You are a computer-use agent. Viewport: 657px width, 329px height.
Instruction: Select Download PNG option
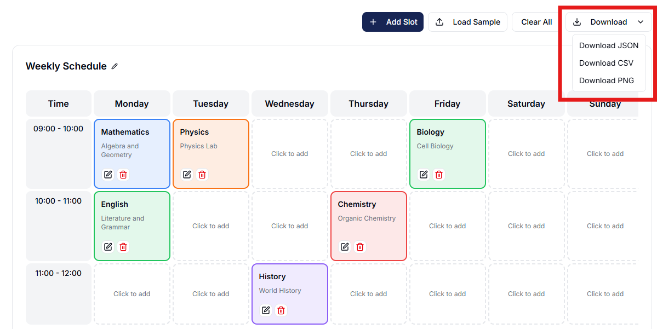coord(606,80)
